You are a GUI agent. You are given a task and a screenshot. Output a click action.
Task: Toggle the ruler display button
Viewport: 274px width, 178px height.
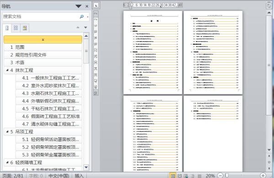(x=269, y=6)
